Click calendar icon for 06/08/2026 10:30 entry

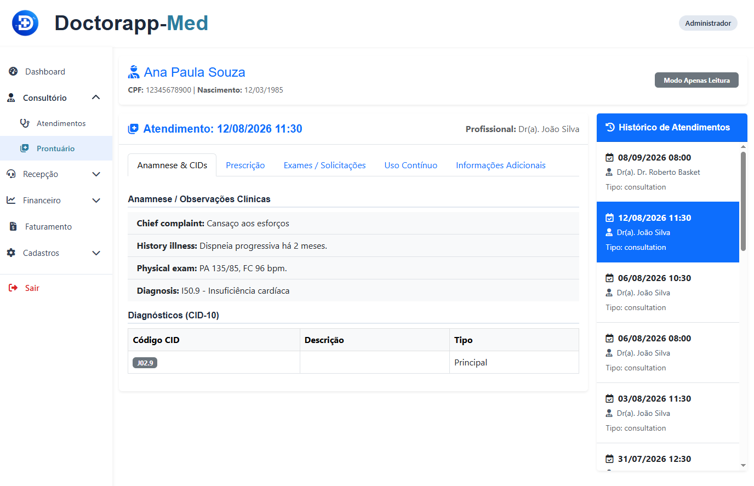pyautogui.click(x=609, y=278)
